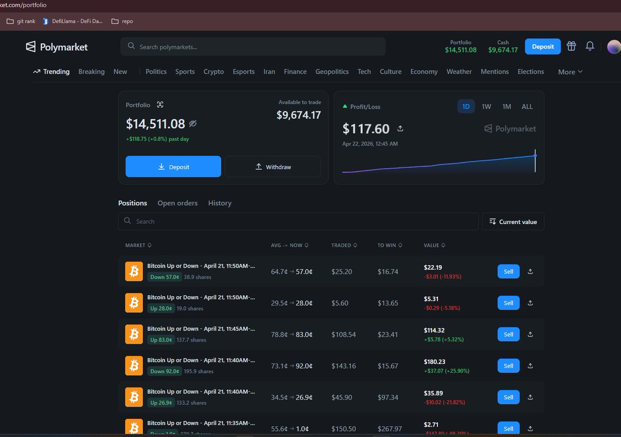
Task: Click the header Deposit button
Action: 543,47
